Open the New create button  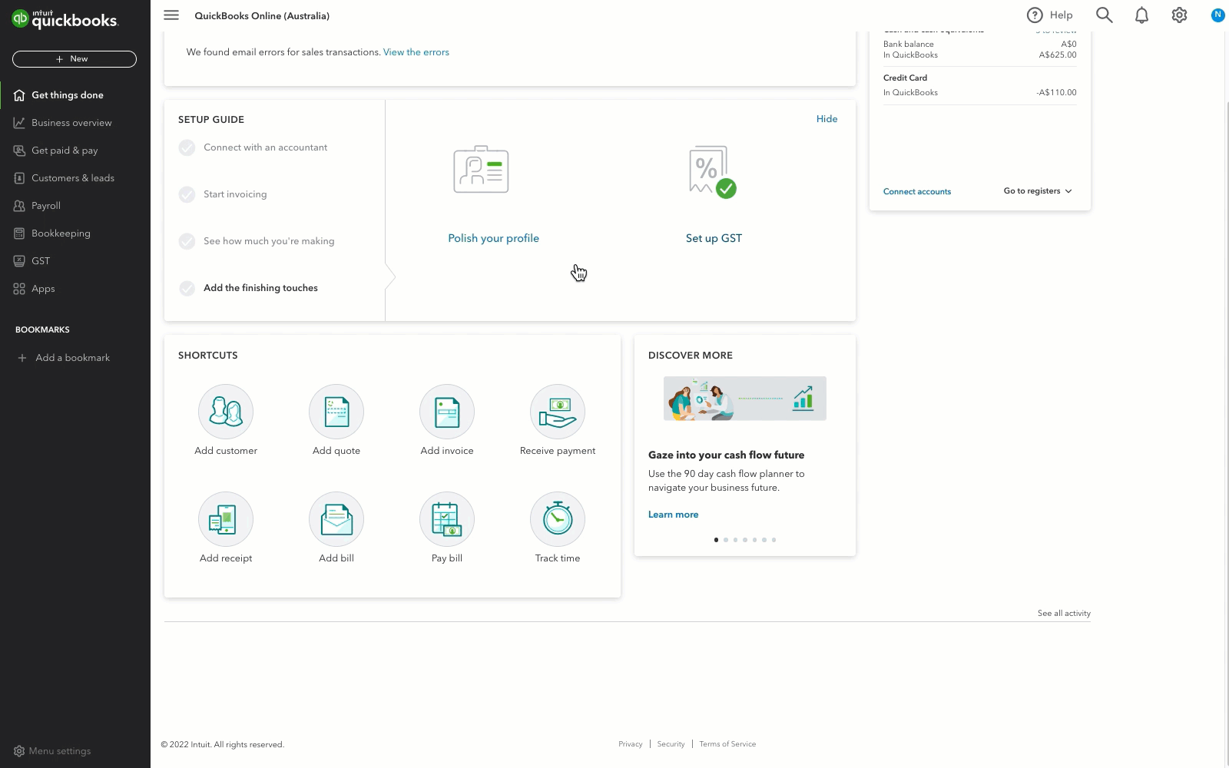[75, 59]
